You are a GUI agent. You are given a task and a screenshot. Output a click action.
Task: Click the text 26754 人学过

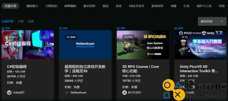pos(16,76)
